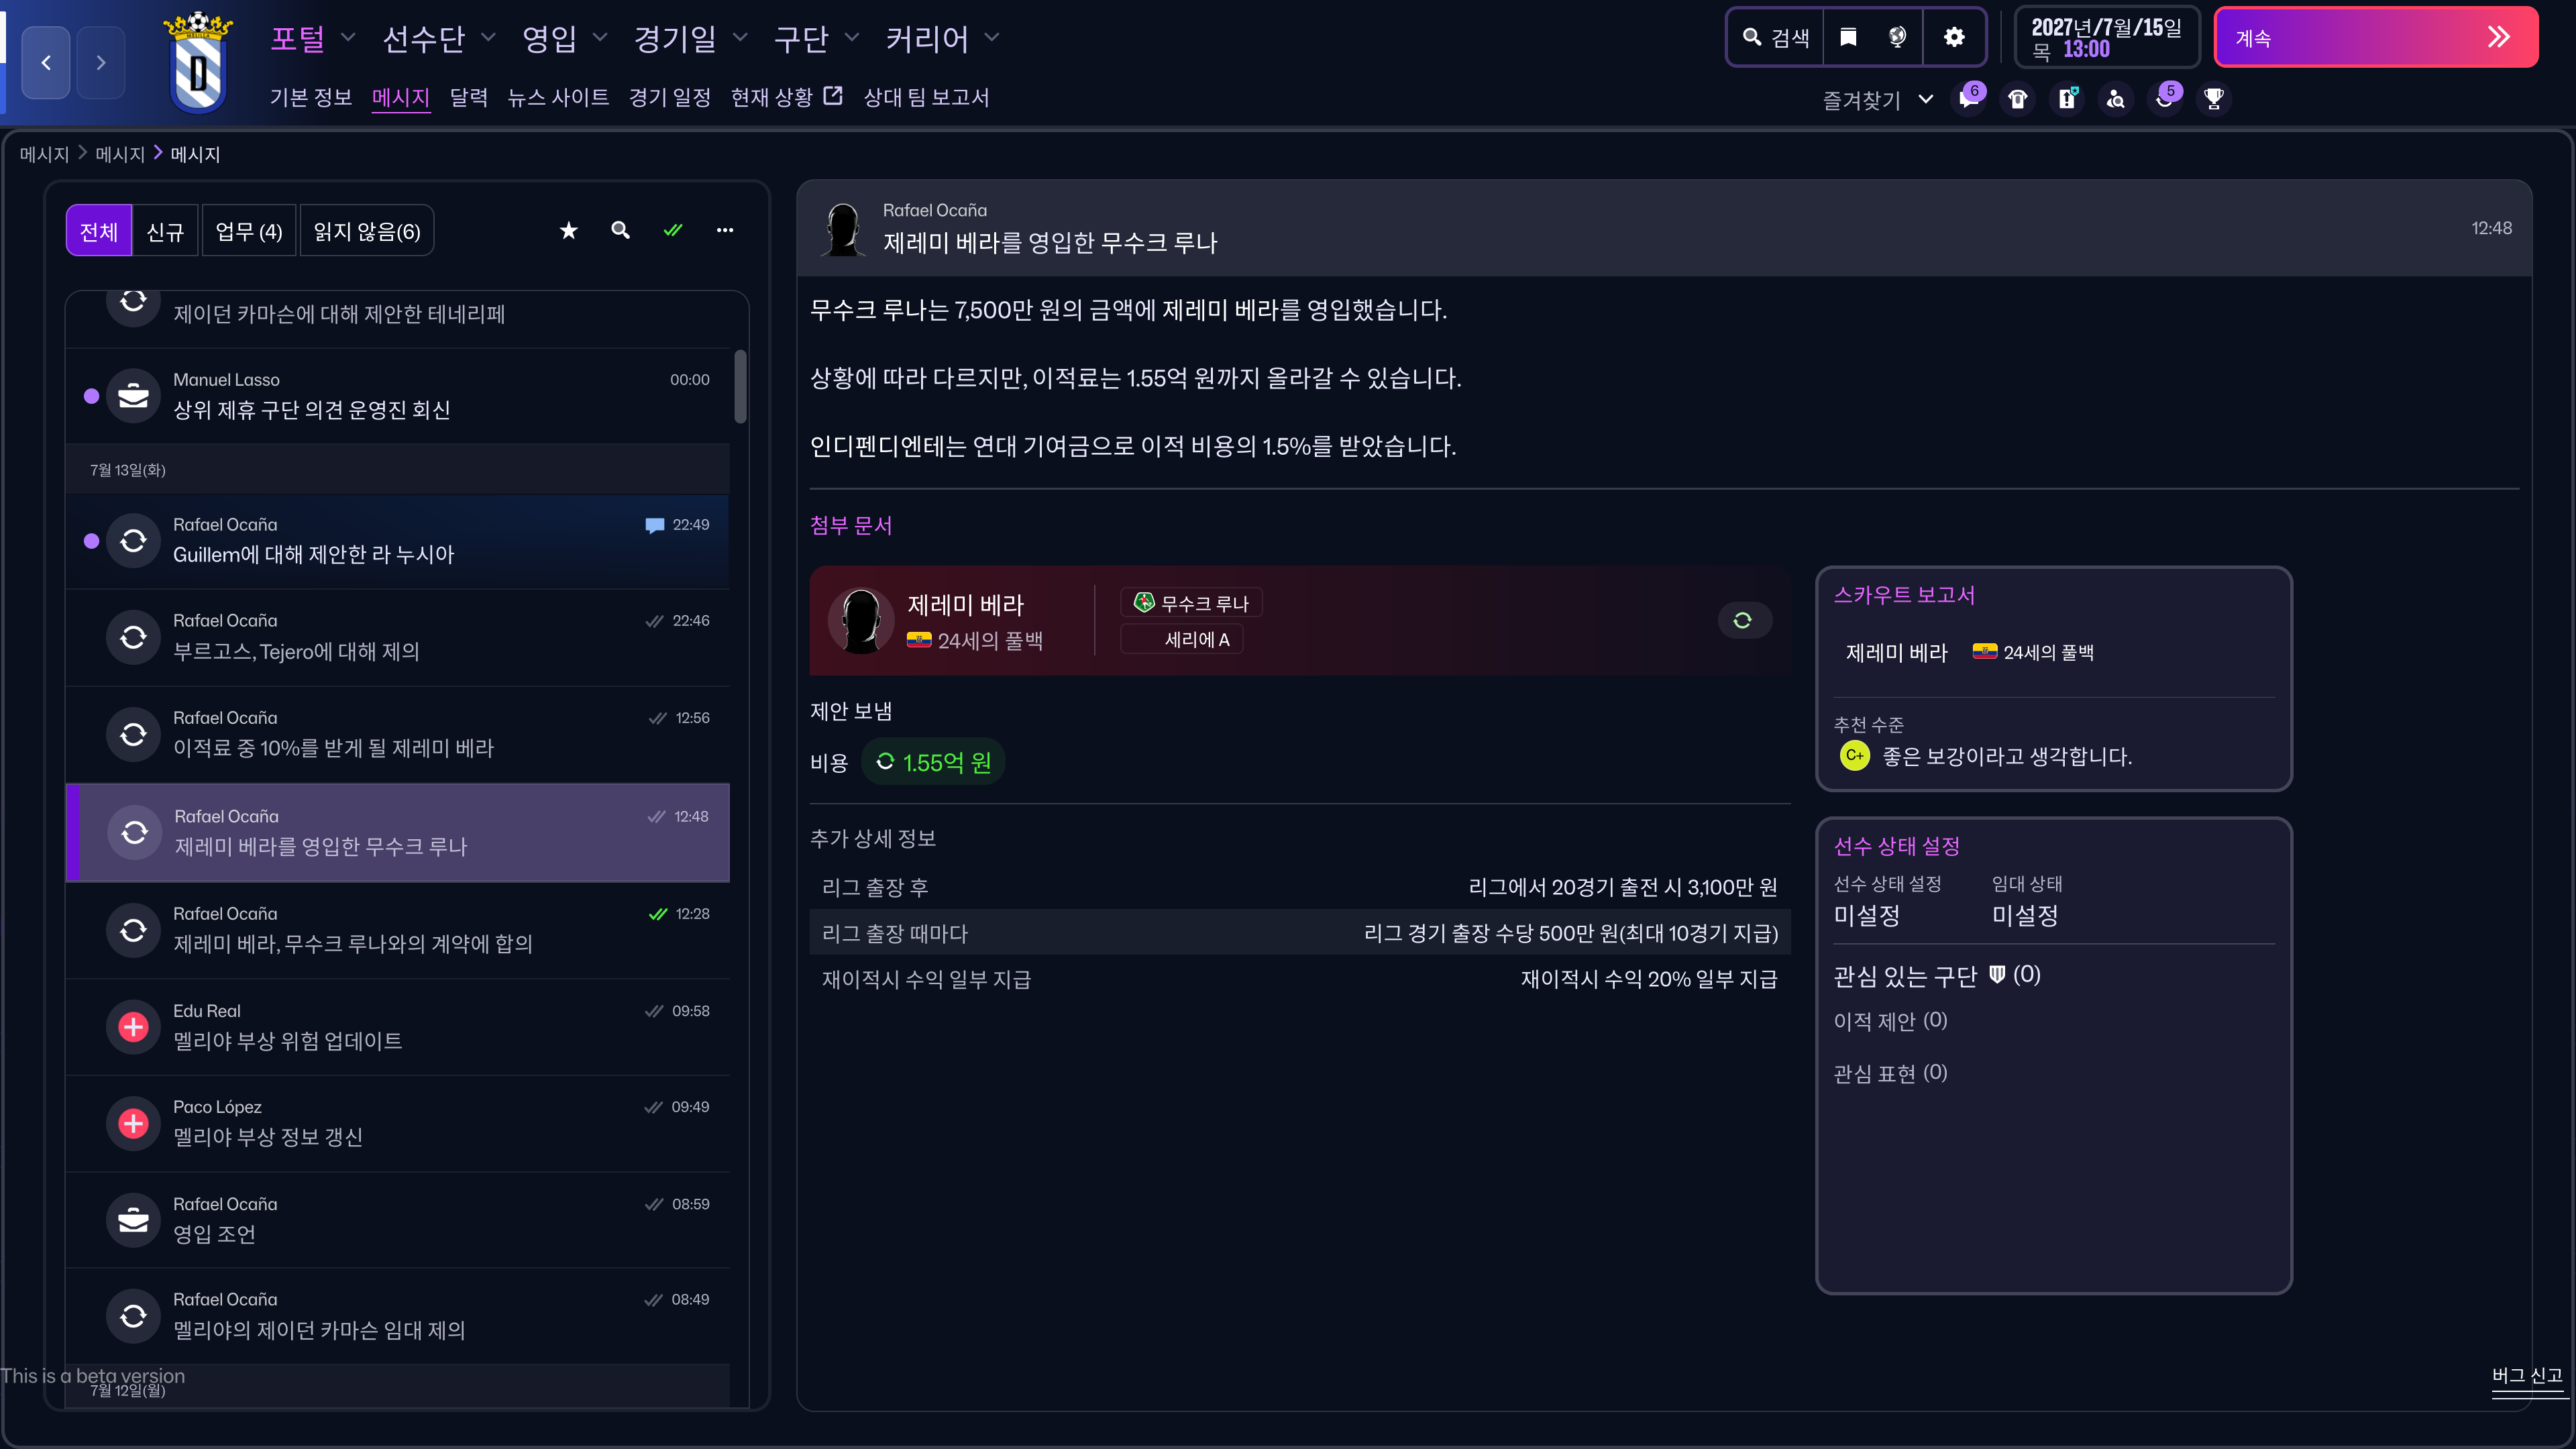Click the inbox search magnifier icon
Screen dimensions: 2576x1449
pyautogui.click(x=621, y=231)
